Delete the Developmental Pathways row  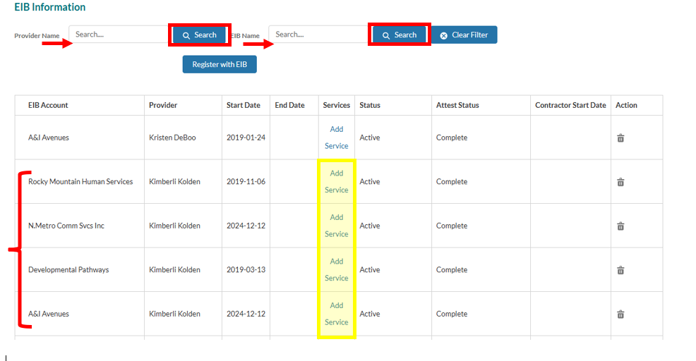click(620, 270)
